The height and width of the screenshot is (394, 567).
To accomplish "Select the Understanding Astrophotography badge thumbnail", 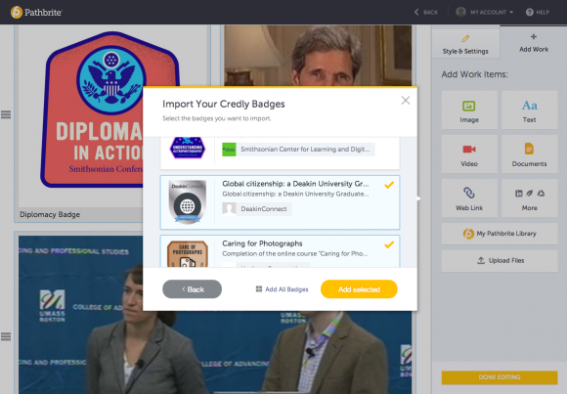I will coord(188,148).
